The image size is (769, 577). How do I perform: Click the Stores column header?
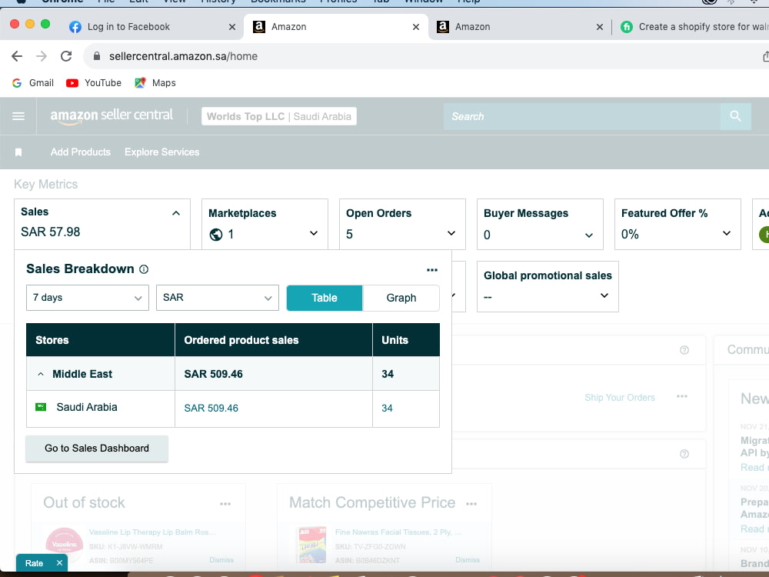(x=101, y=340)
